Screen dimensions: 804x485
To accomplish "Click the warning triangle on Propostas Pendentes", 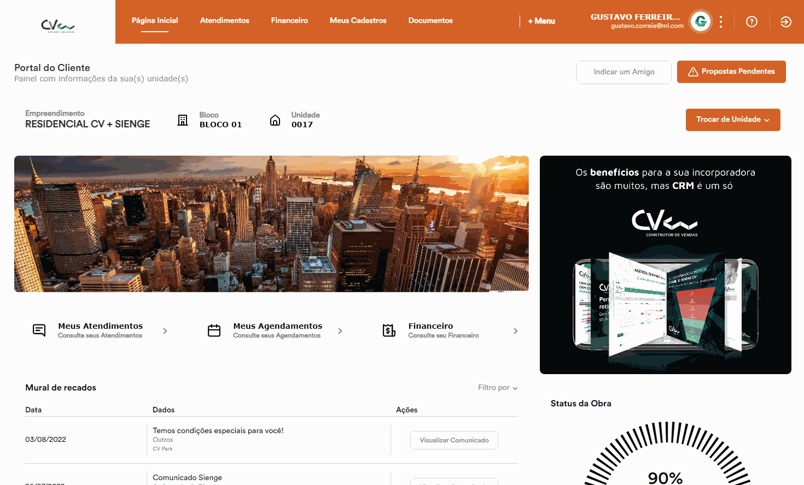I will pos(693,72).
